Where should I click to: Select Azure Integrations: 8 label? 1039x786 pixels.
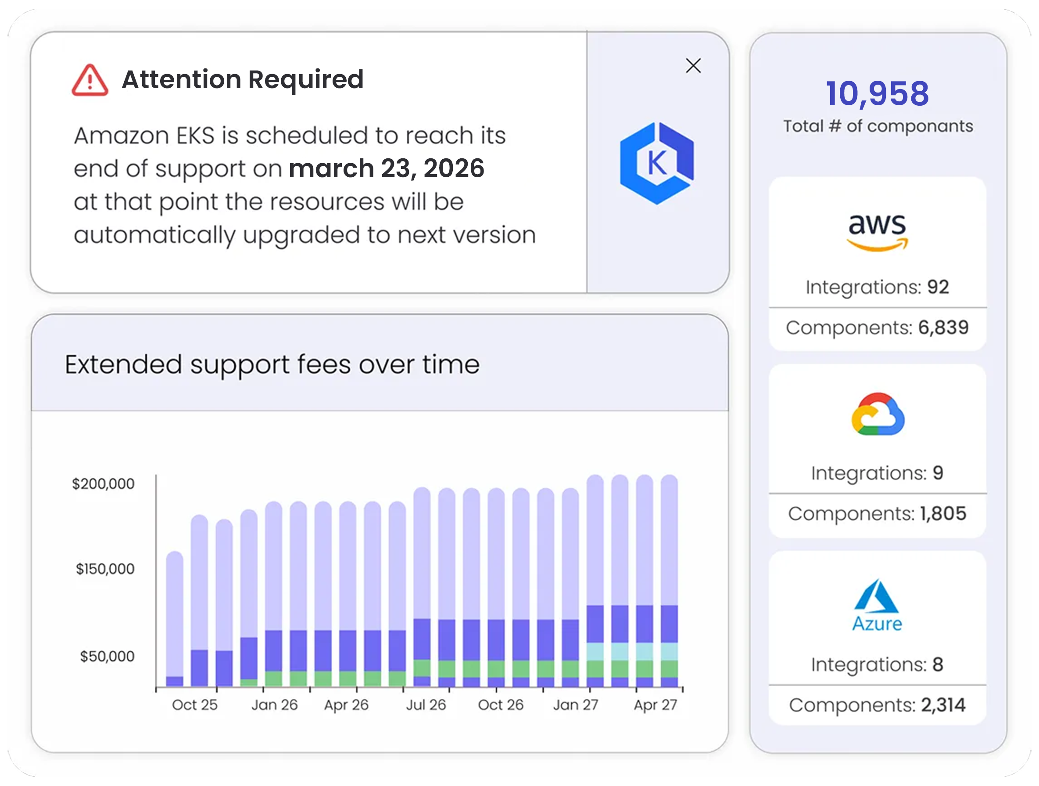[877, 665]
